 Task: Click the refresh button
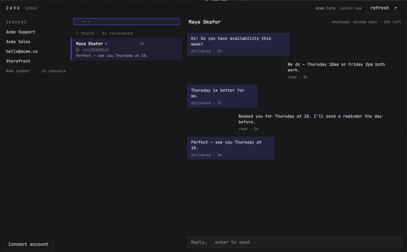coord(384,8)
